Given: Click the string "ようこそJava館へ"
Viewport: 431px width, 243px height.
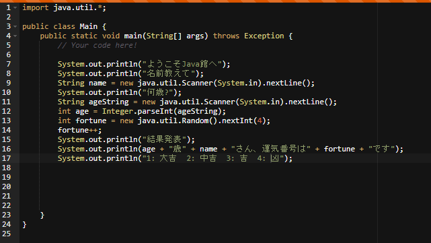Looking at the screenshot, I should click(182, 64).
